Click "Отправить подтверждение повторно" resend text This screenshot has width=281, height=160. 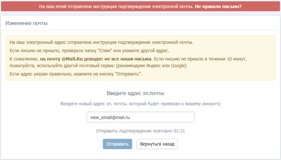pyautogui.click(x=134, y=131)
